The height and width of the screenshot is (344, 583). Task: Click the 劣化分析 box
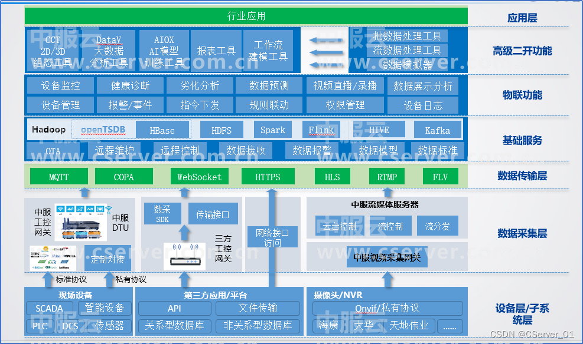pos(200,85)
